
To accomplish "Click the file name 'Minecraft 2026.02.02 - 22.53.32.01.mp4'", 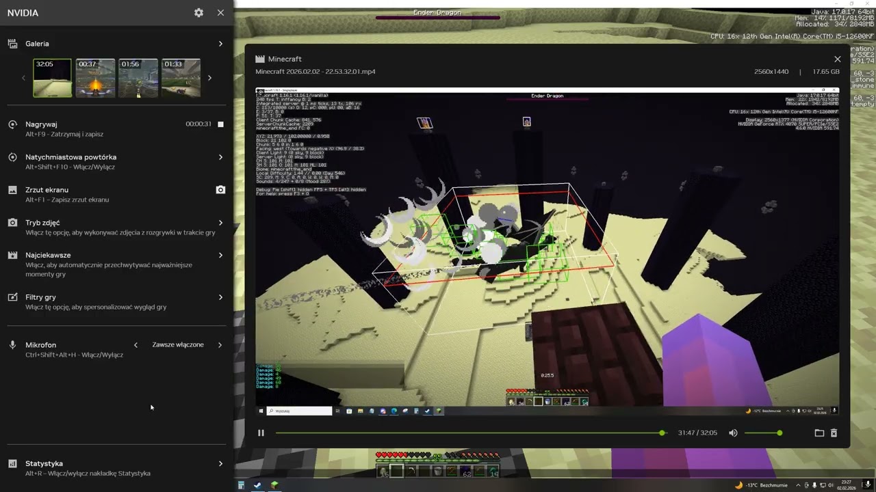I will point(315,72).
